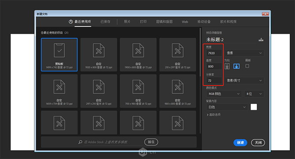This screenshot has width=295, height=159.
Task: Click the white background color swatch
Action: pos(254,107)
